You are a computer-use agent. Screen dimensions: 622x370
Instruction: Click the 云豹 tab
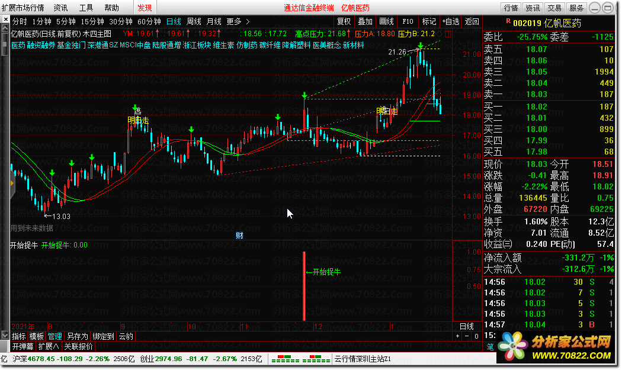126,336
